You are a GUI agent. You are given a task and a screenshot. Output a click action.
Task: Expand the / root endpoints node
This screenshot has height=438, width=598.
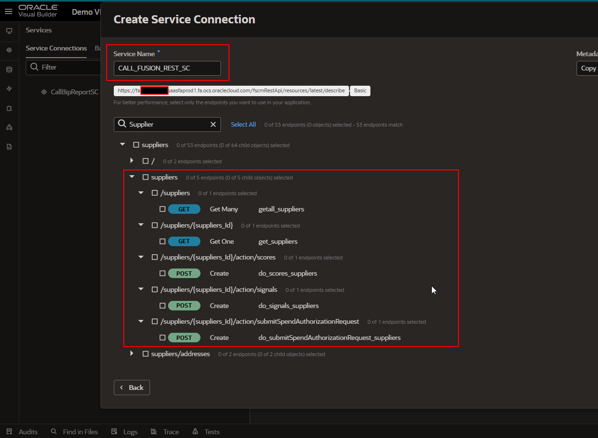pos(132,160)
